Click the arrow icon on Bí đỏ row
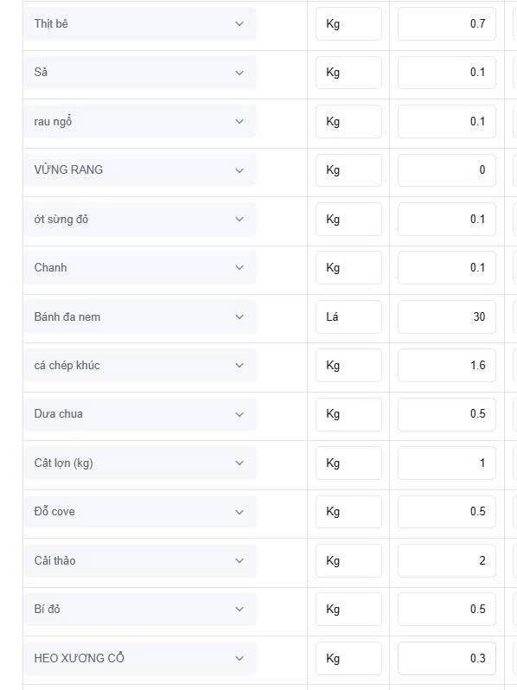Viewport: 517px width, 690px height. tap(239, 610)
